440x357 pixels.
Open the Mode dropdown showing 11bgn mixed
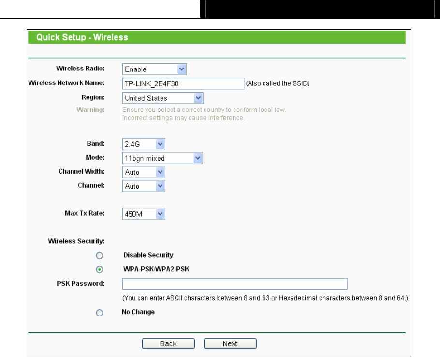click(x=162, y=158)
